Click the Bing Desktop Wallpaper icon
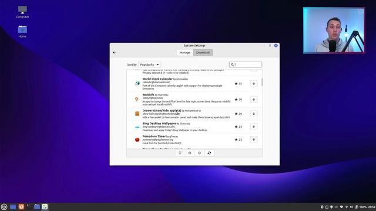This screenshot has height=211, width=376. tap(137, 127)
